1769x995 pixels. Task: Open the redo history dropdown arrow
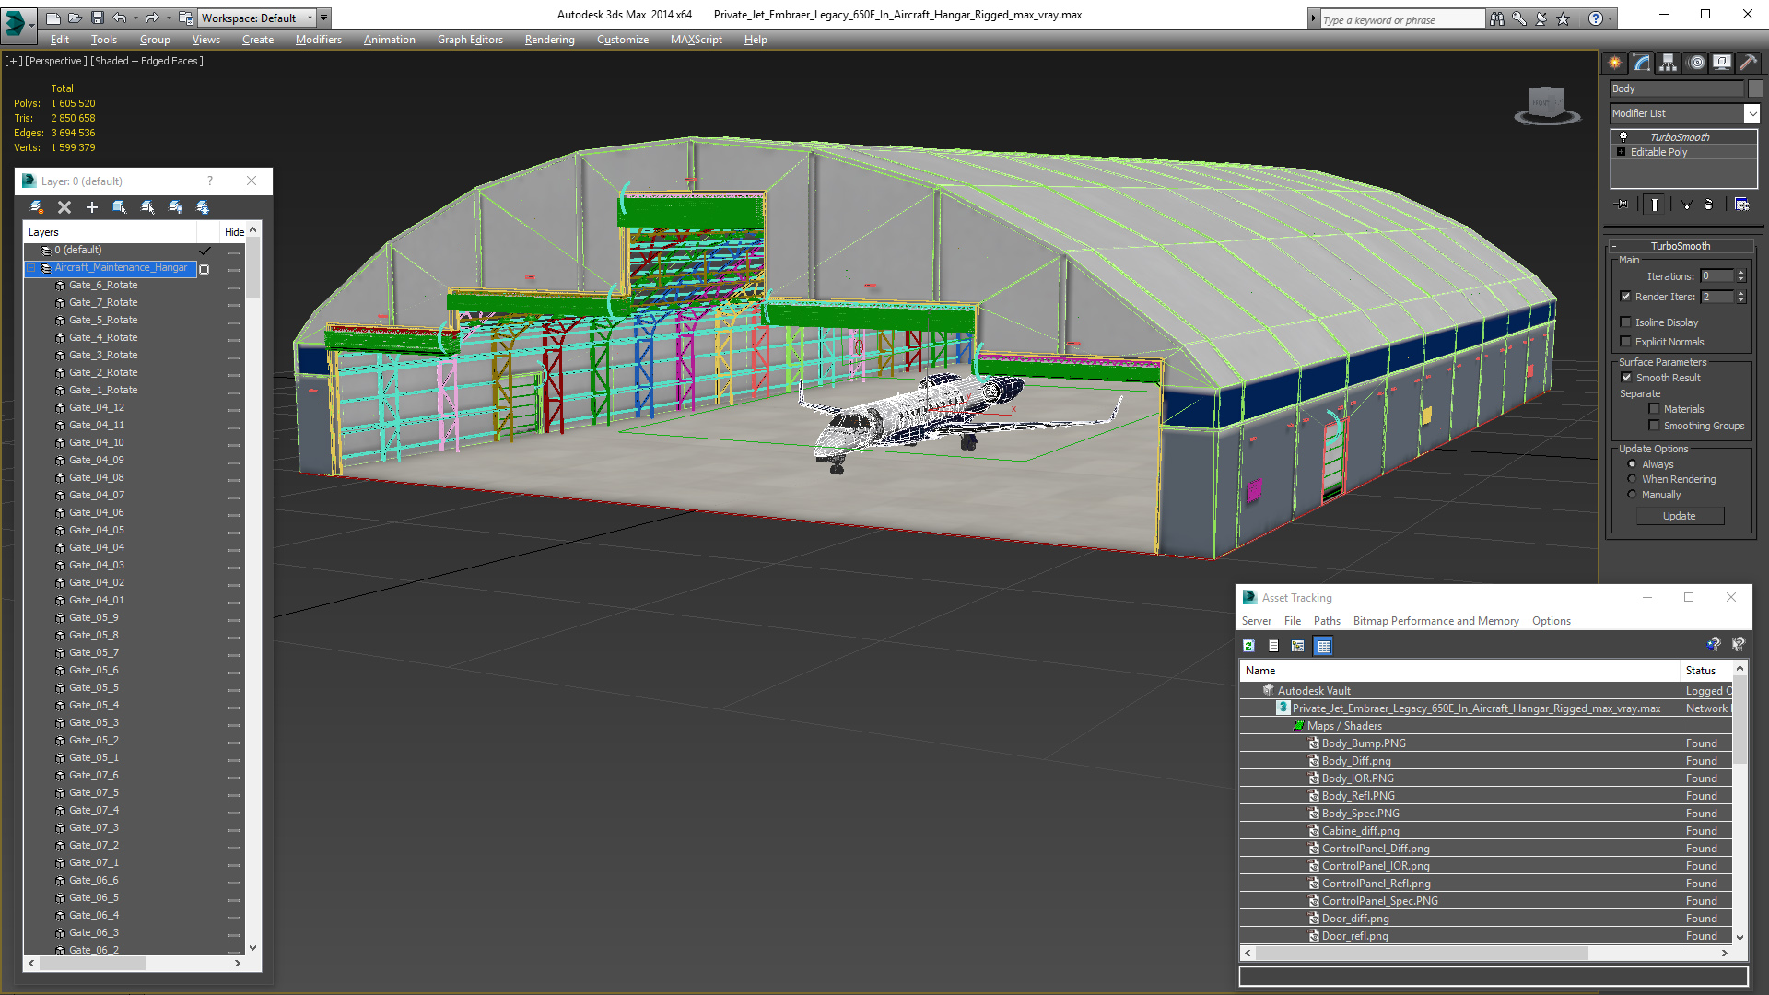tap(168, 18)
